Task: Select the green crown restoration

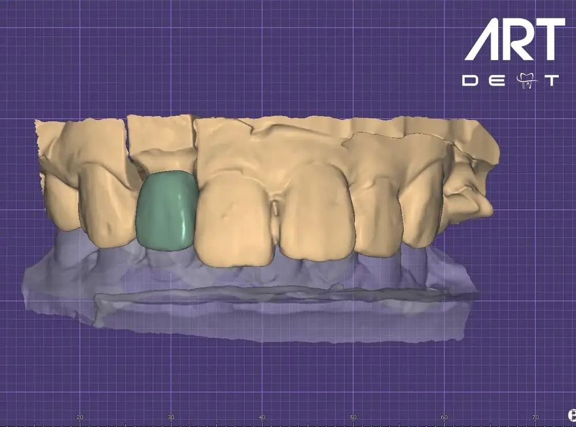Action: (167, 210)
